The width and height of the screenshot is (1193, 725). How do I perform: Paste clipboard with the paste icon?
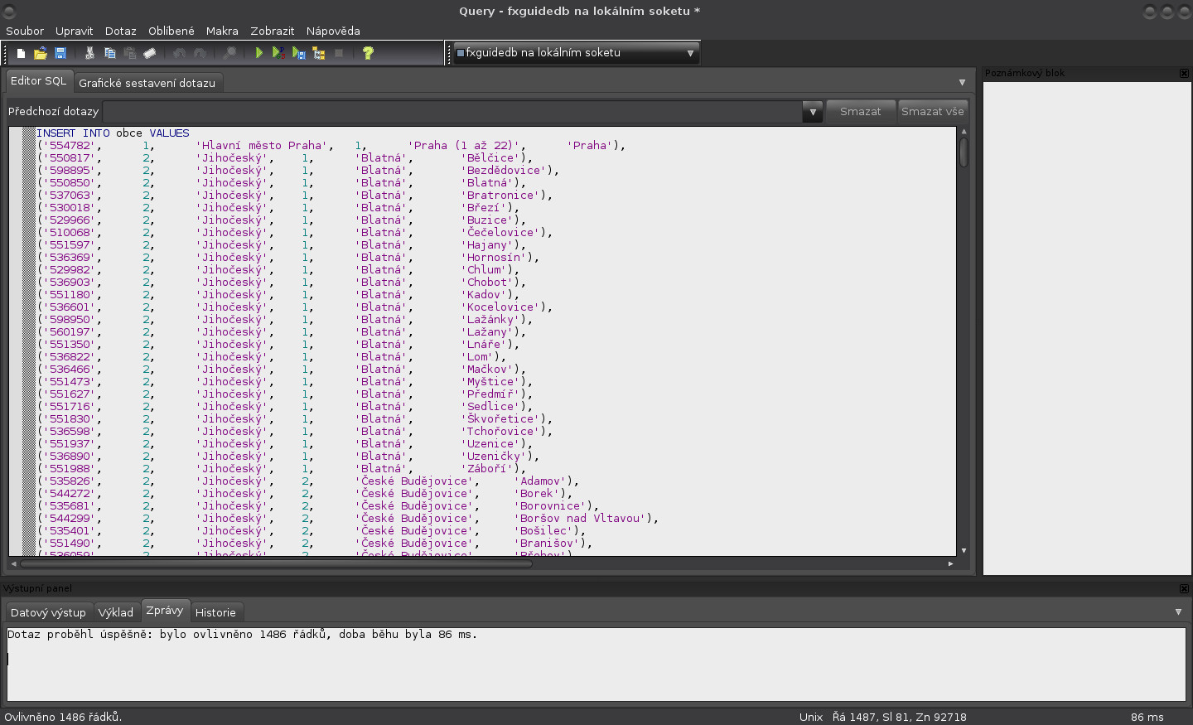(130, 53)
